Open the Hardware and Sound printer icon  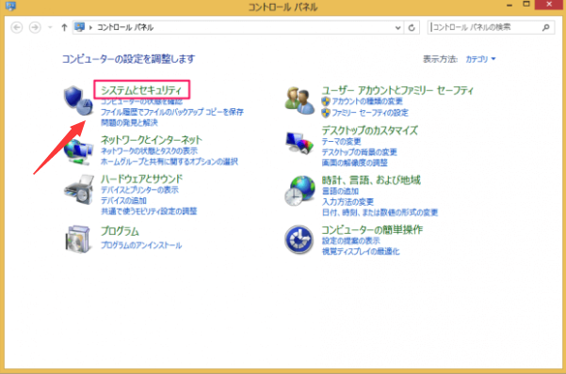(79, 190)
